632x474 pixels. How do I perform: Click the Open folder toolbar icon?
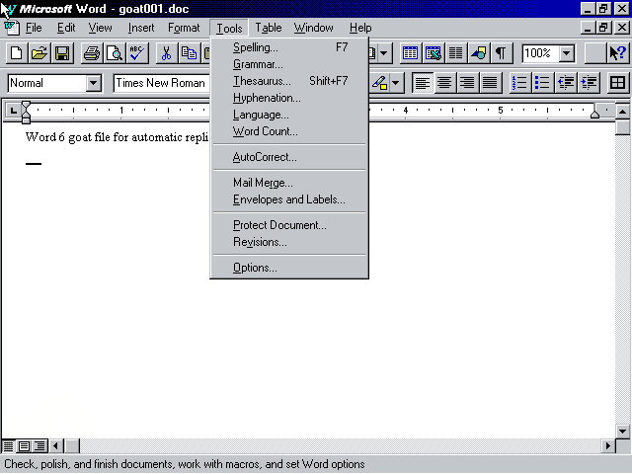point(39,53)
